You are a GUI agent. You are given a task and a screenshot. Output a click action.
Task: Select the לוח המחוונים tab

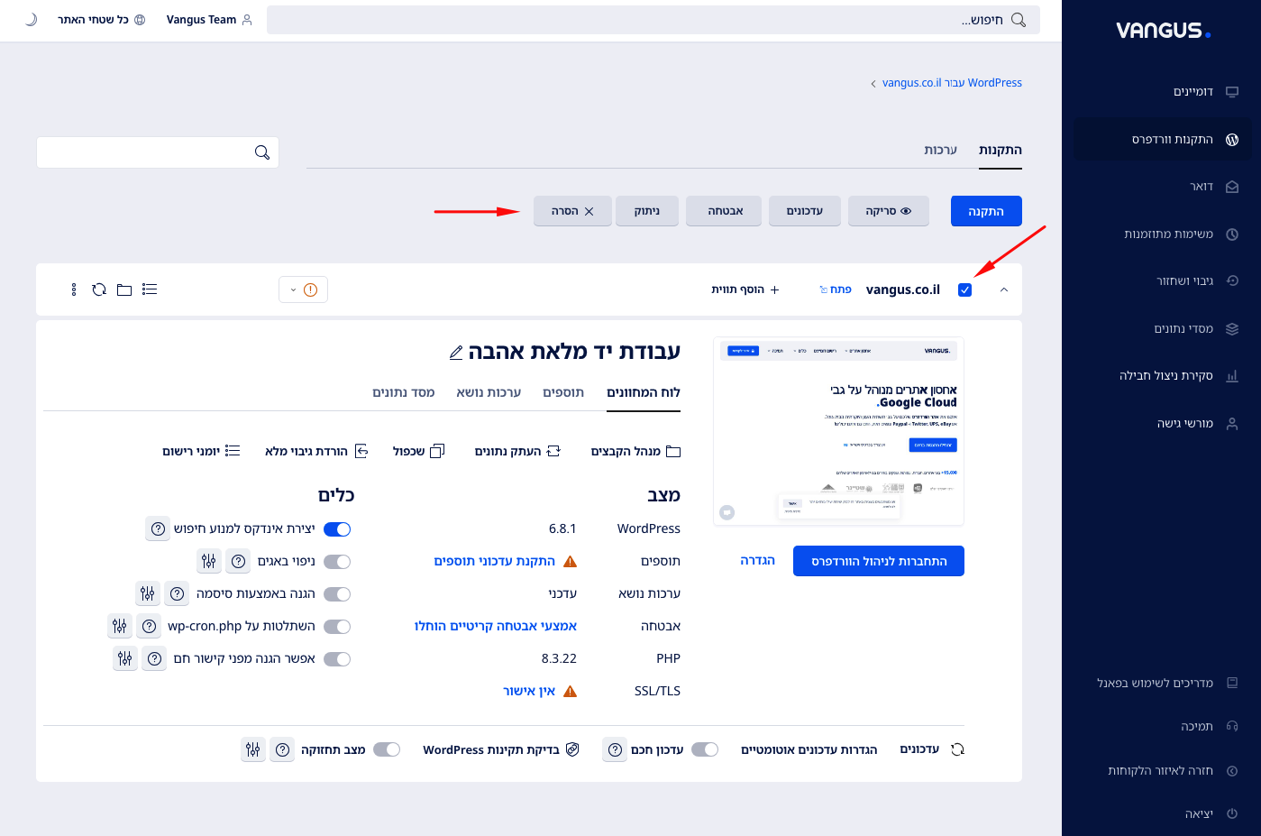coord(644,392)
